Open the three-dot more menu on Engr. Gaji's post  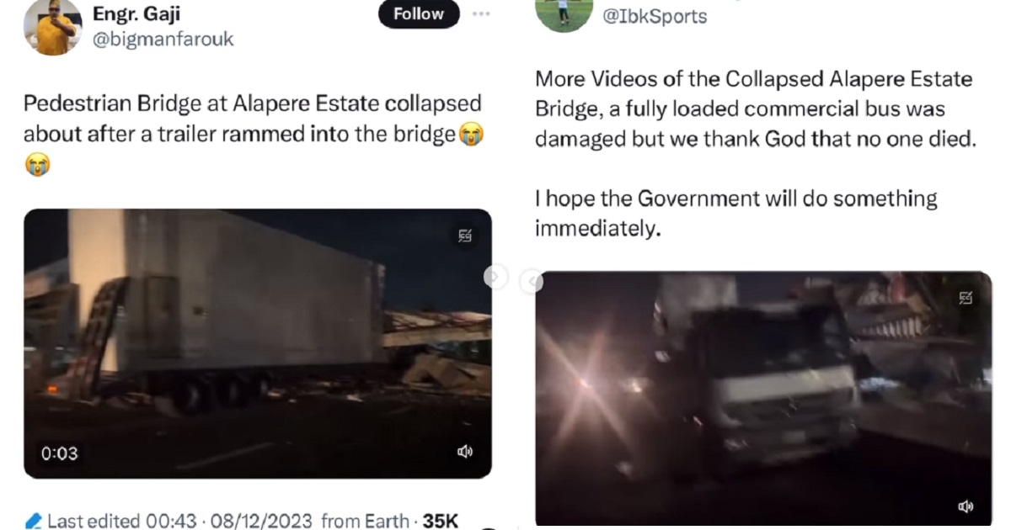click(481, 14)
